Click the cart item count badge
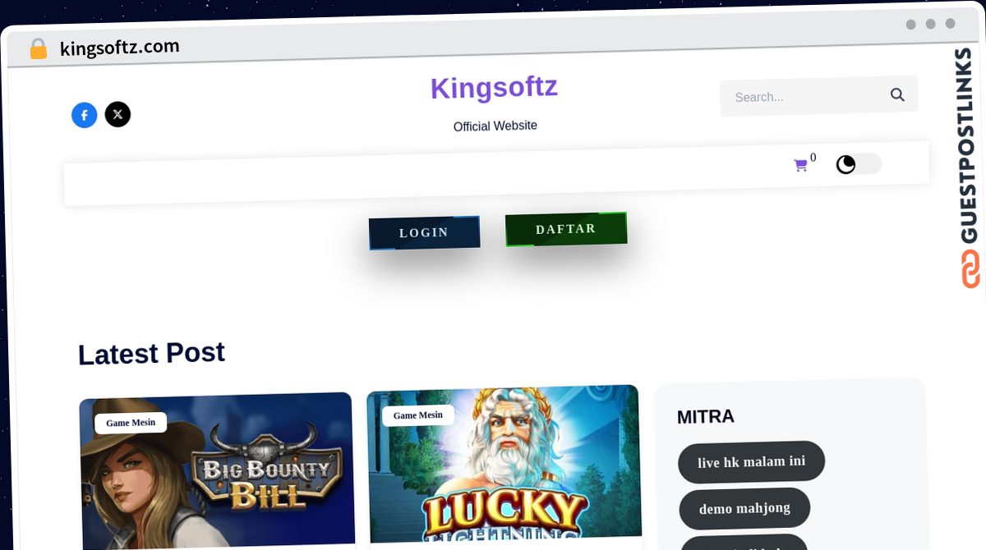986x550 pixels. pyautogui.click(x=813, y=158)
